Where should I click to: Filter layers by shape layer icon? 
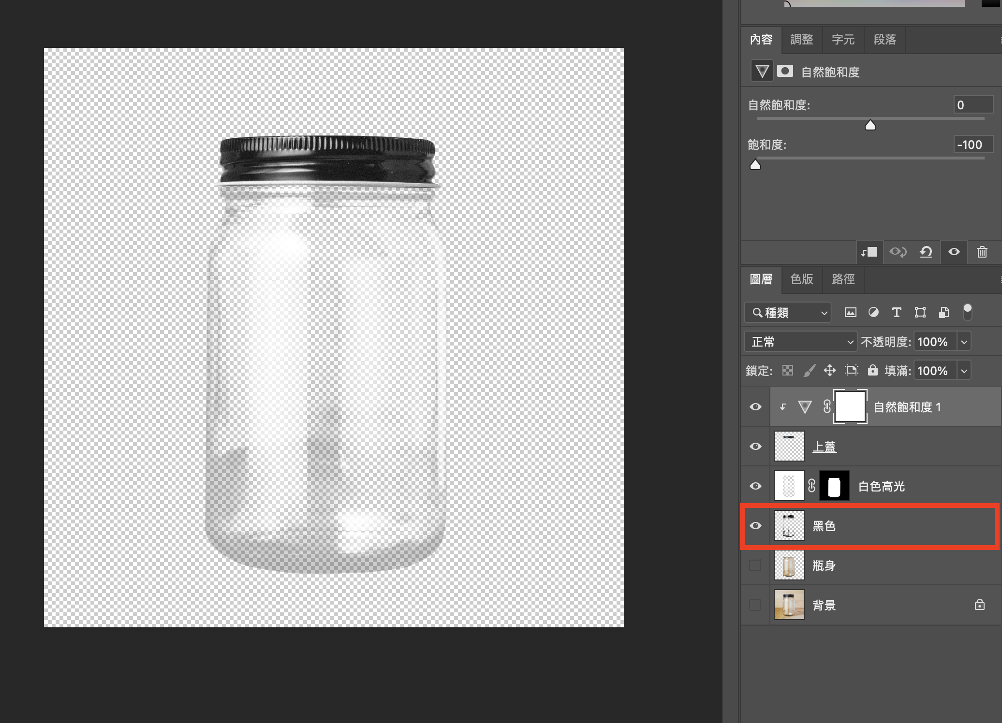(x=920, y=313)
